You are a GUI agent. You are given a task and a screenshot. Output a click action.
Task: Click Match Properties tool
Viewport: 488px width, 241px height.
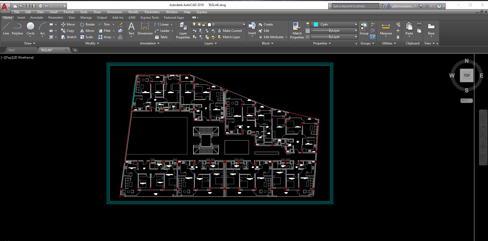(x=297, y=30)
